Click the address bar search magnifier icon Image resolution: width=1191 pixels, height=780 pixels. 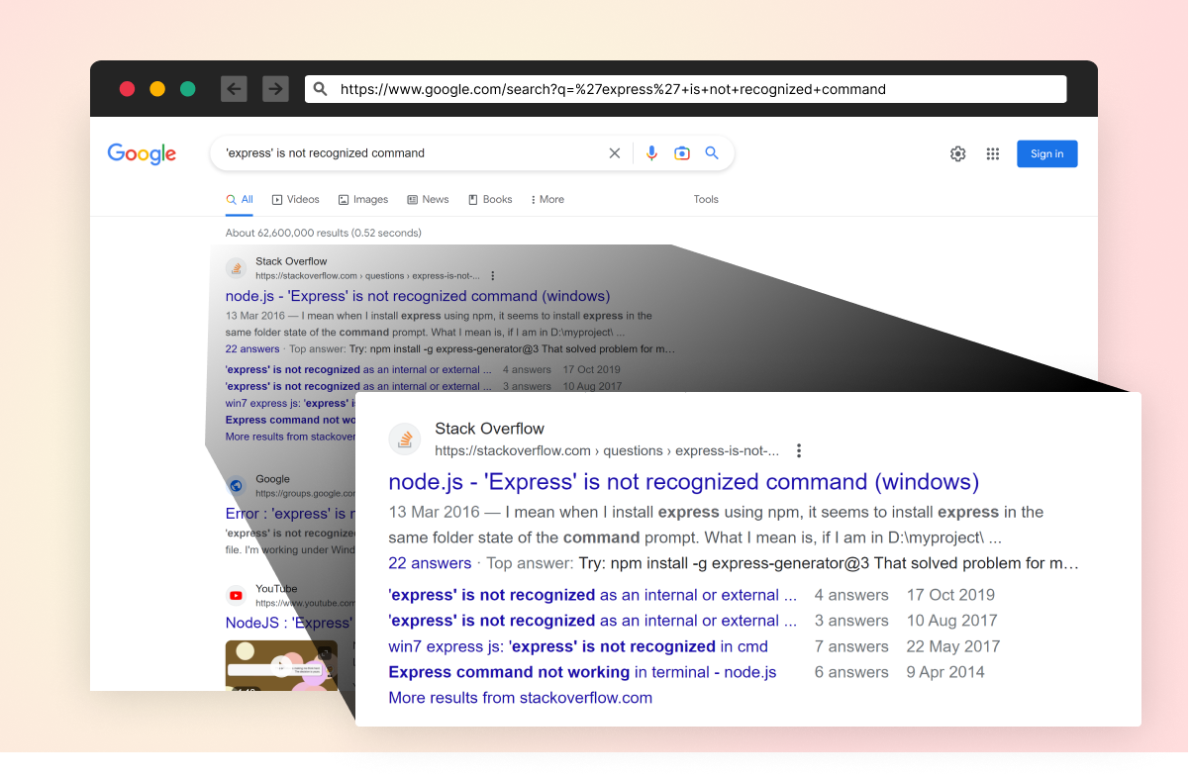[321, 89]
